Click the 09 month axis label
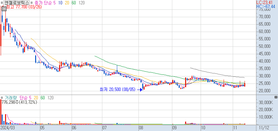 (174, 128)
